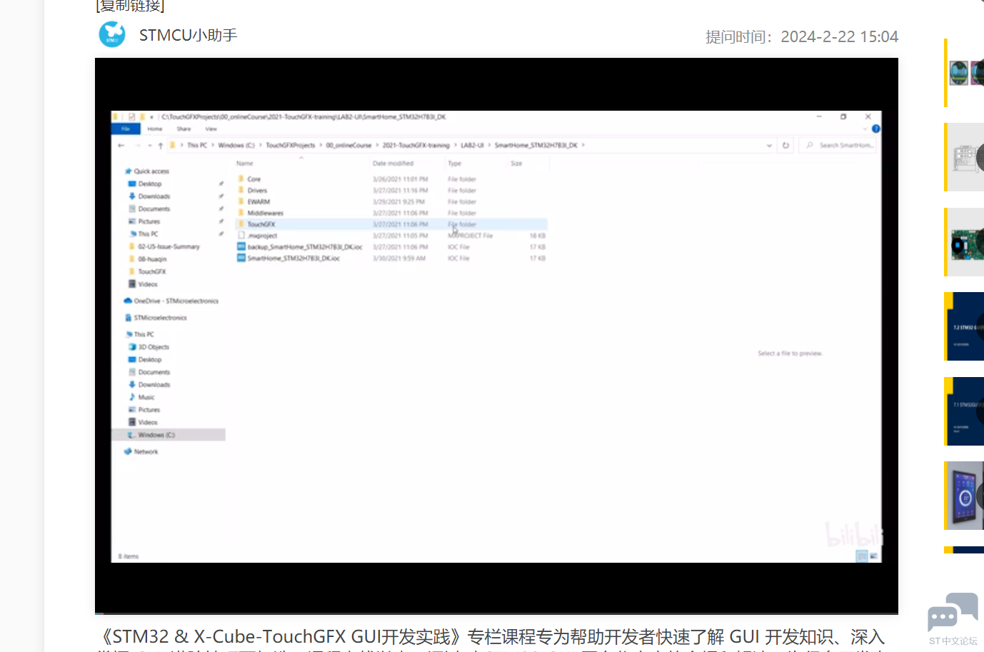Select 02-US-Issue-Summary in the navigation pane

coord(169,247)
